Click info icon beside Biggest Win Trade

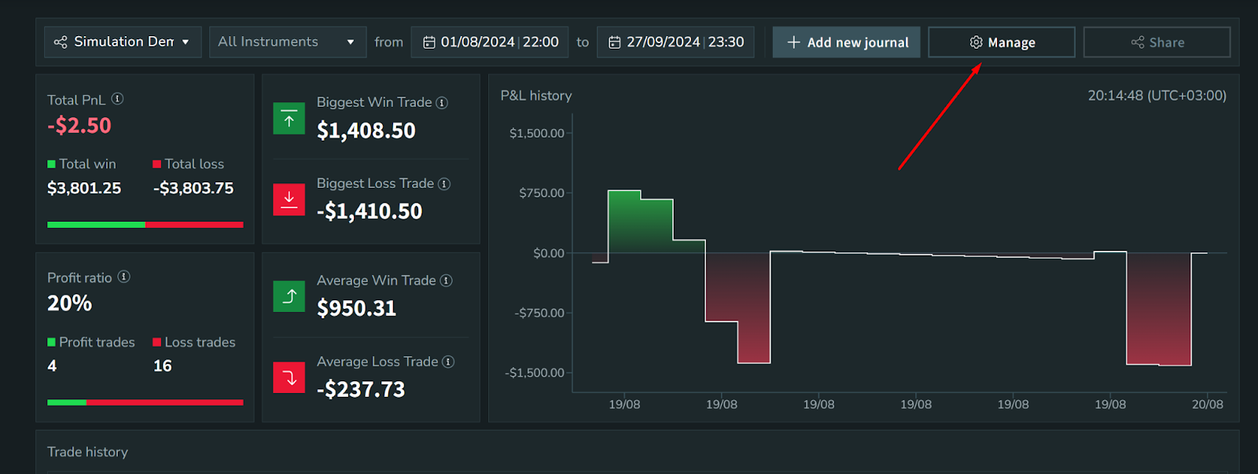[442, 103]
